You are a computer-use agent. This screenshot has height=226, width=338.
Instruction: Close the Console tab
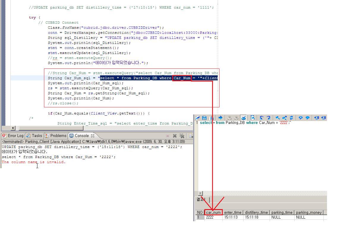pyautogui.click(x=93, y=136)
